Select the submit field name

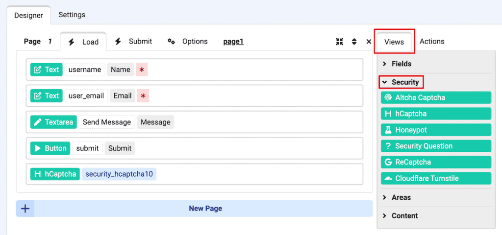pos(87,148)
